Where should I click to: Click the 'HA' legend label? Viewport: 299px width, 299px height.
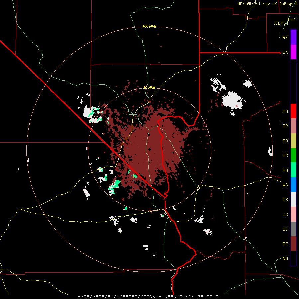click(285, 111)
